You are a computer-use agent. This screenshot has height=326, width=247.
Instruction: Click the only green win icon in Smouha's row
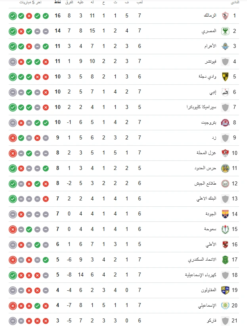[29, 229]
